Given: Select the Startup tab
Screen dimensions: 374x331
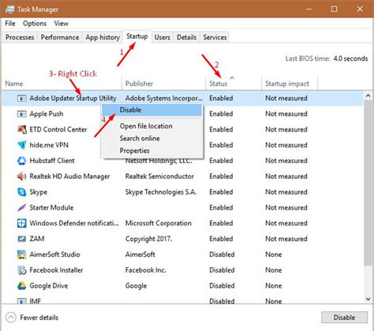Looking at the screenshot, I should (x=137, y=36).
